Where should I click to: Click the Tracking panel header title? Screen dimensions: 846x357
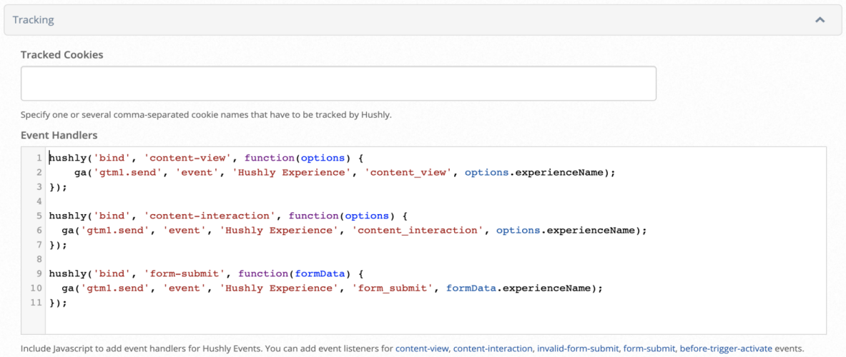tap(33, 20)
